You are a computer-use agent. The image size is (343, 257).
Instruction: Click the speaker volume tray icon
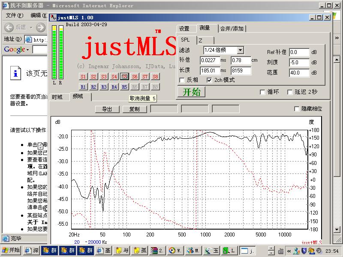tap(319, 251)
